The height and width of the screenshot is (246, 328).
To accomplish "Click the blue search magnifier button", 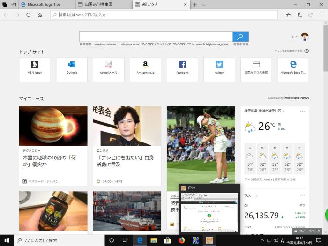I will tap(240, 37).
